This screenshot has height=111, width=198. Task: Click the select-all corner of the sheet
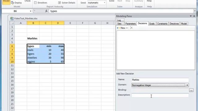click(x=12, y=23)
